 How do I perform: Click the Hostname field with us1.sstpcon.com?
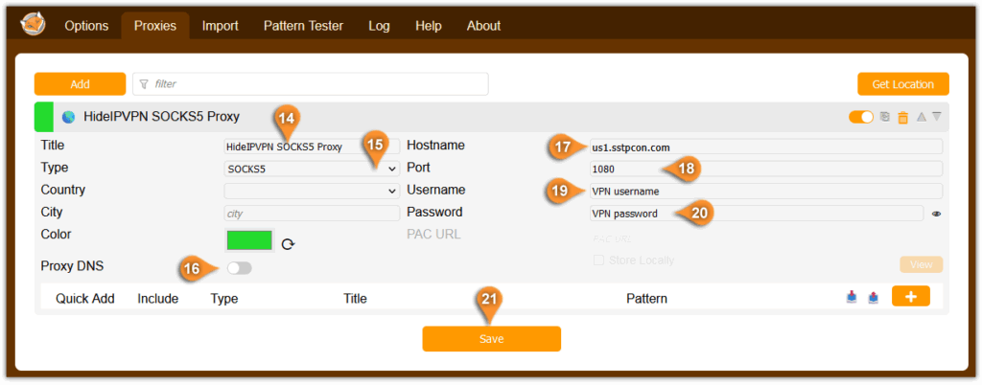pos(766,147)
